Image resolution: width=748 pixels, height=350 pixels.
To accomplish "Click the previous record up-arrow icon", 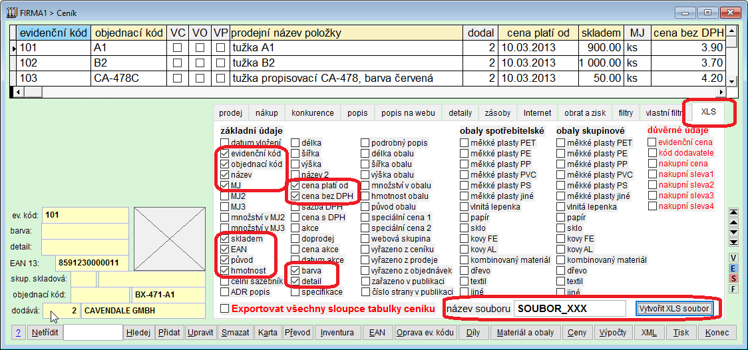I will tap(733, 222).
